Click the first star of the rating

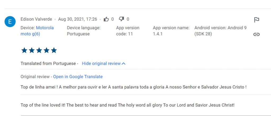[x=24, y=50]
